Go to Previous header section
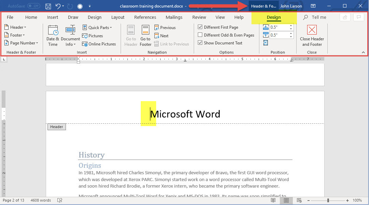This screenshot has width=369, height=205. coord(165,28)
